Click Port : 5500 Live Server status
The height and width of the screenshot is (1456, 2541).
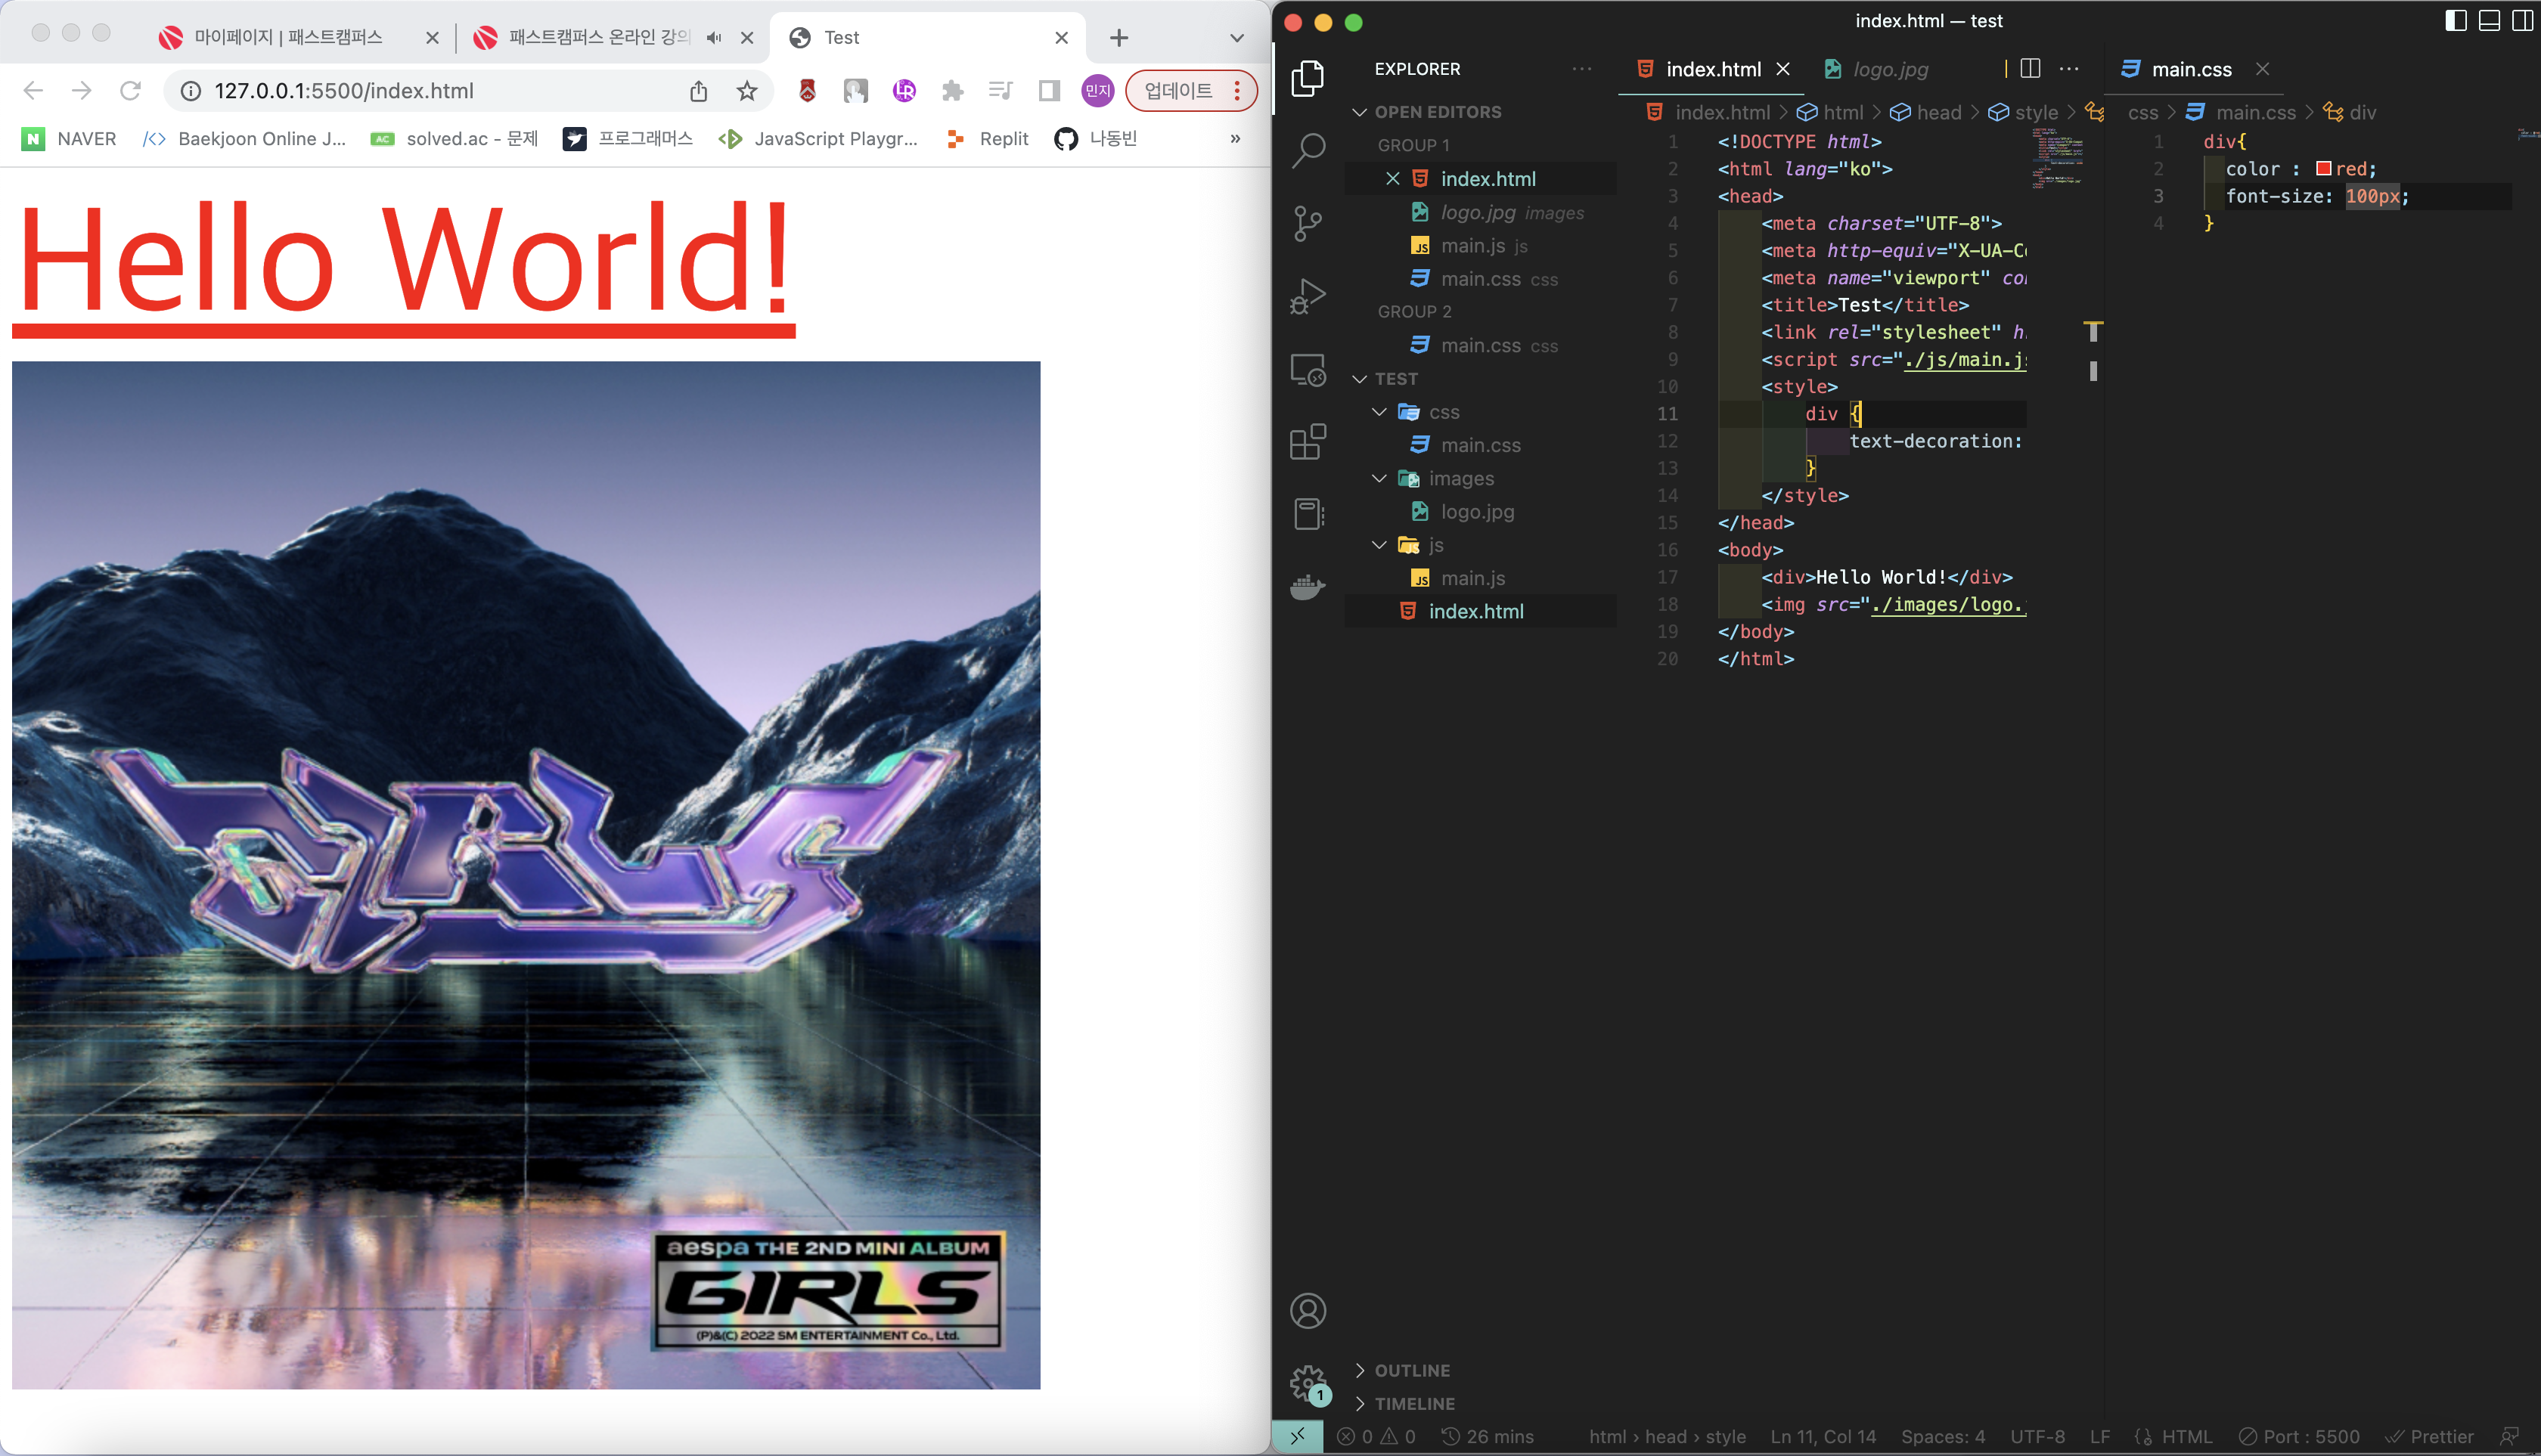point(2299,1436)
